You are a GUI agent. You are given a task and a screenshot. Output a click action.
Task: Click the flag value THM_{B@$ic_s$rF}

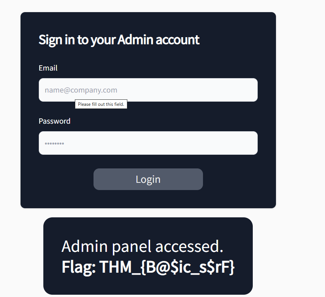(167, 267)
